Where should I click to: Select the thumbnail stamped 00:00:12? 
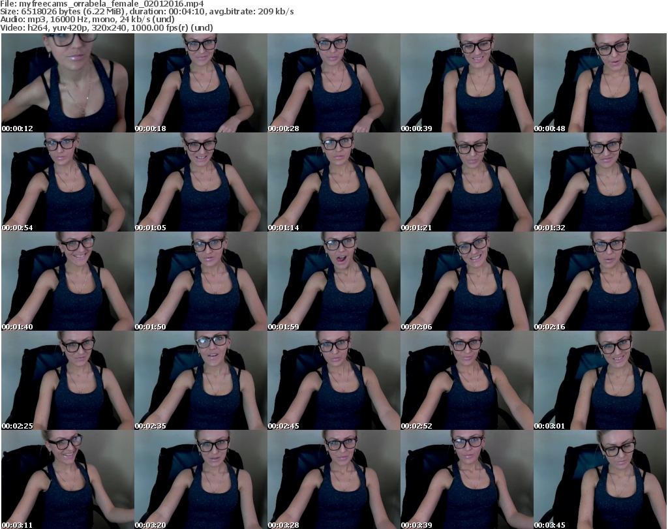click(x=68, y=83)
